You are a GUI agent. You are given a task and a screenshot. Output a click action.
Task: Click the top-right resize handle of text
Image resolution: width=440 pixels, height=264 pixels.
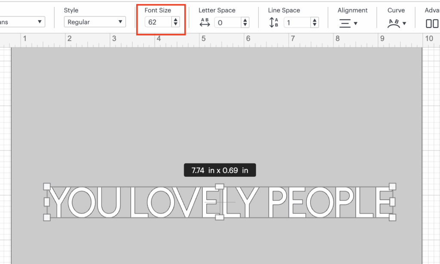392,187
